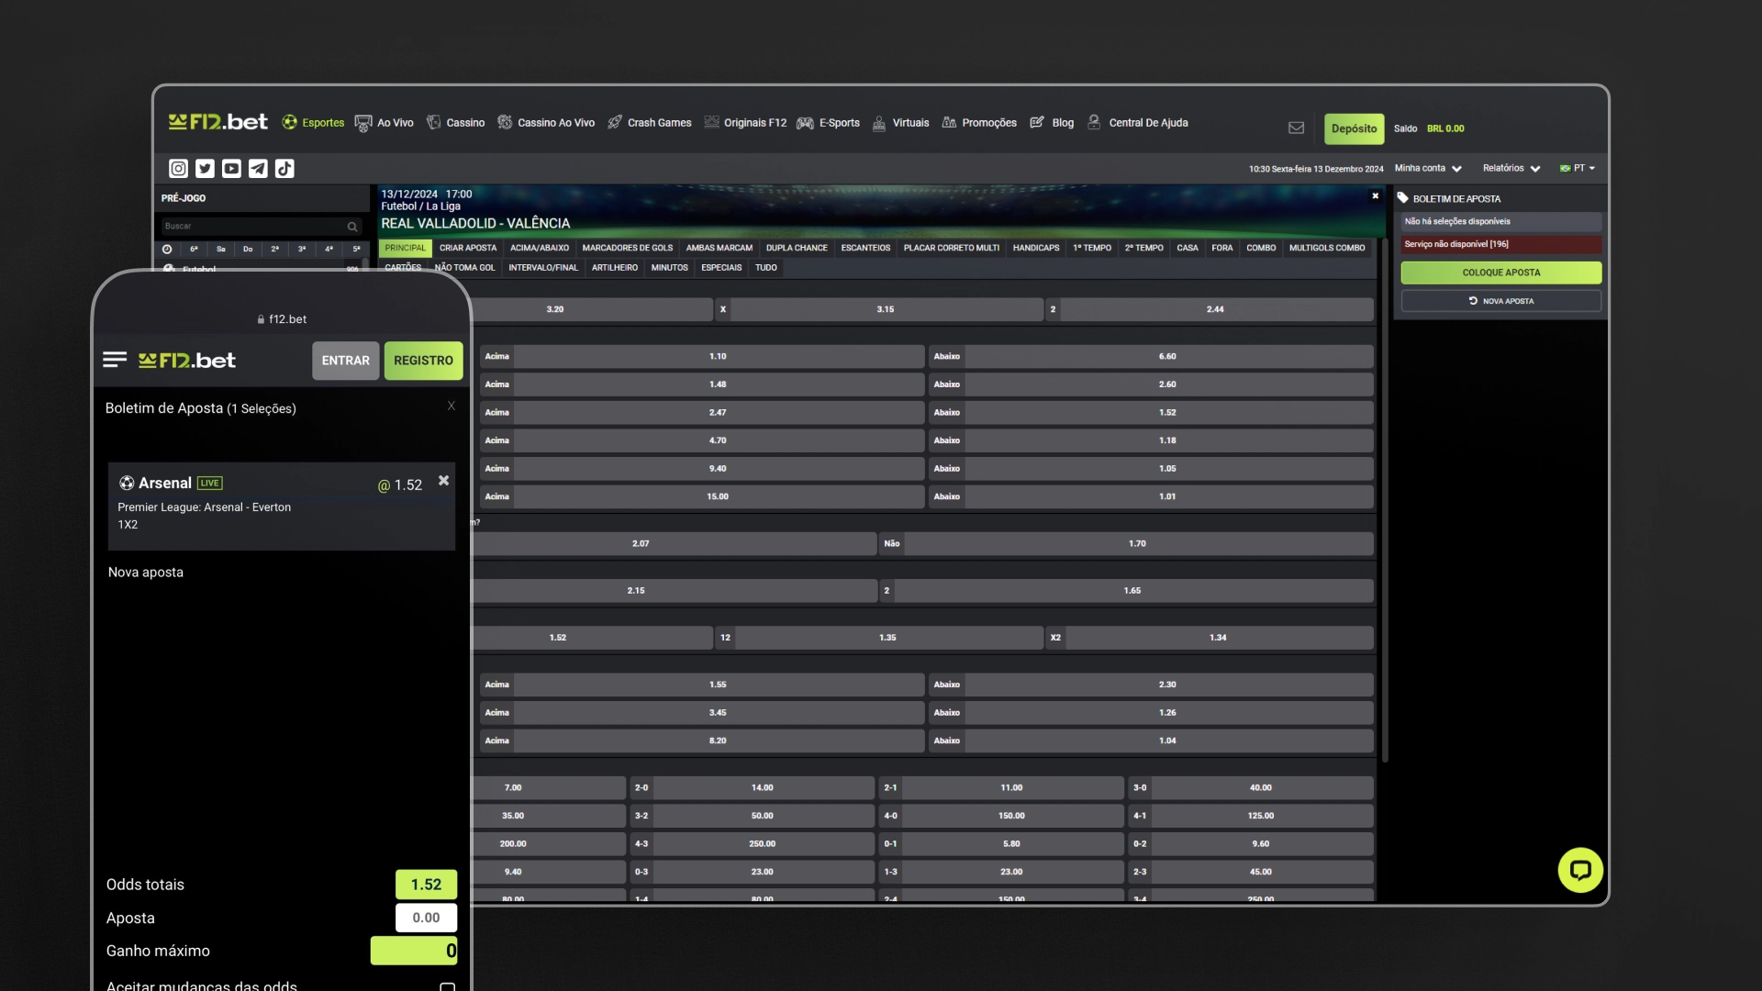
Task: Click the bet slip tag icon
Action: point(1402,198)
